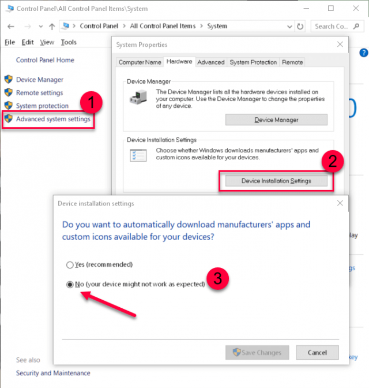Open Device Manager link in sidebar

40,80
